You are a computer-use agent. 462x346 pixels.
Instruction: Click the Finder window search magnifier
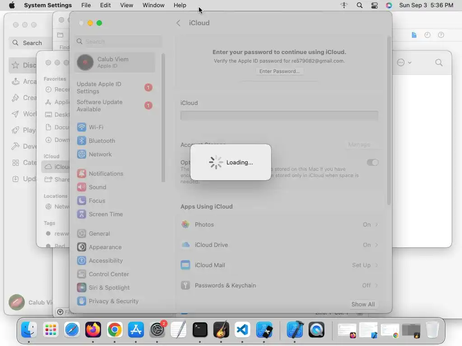tap(439, 62)
